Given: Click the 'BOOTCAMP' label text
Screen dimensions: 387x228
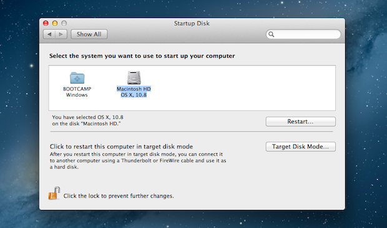Looking at the screenshot, I should point(77,89).
